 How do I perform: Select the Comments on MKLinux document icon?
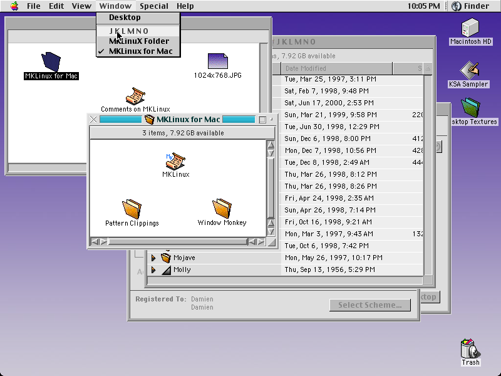coord(135,96)
